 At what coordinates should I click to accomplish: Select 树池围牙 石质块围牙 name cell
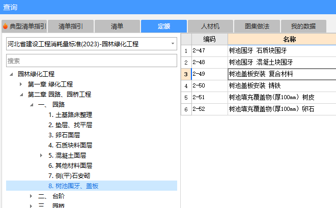(282, 51)
